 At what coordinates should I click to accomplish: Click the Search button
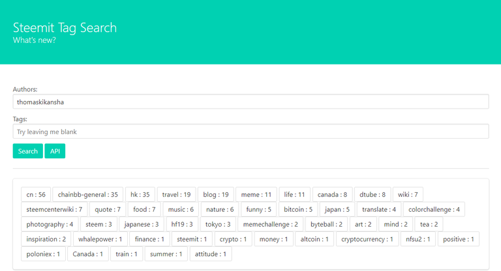click(x=28, y=151)
